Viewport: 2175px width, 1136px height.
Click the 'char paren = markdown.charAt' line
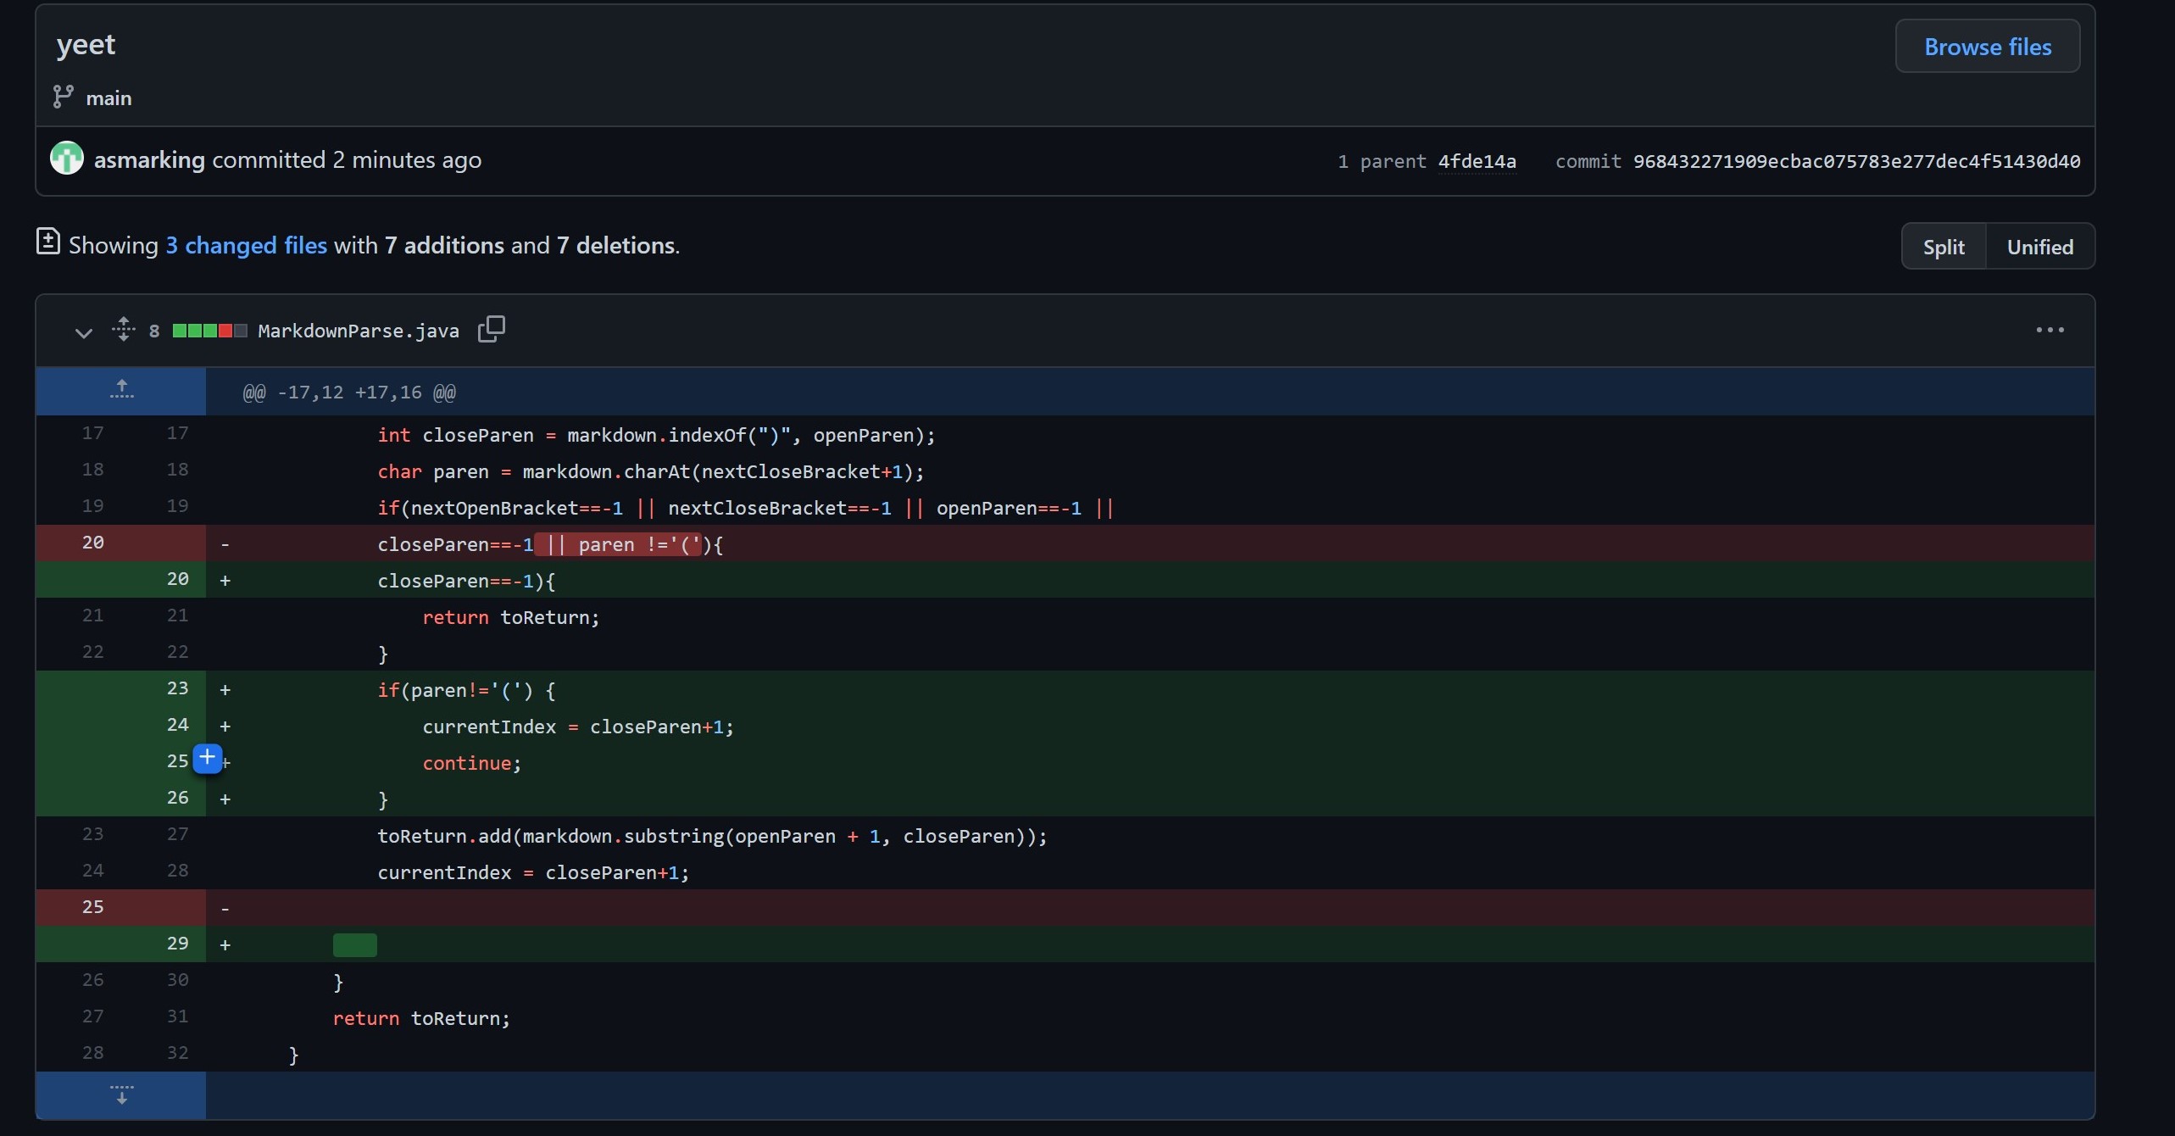tap(650, 471)
